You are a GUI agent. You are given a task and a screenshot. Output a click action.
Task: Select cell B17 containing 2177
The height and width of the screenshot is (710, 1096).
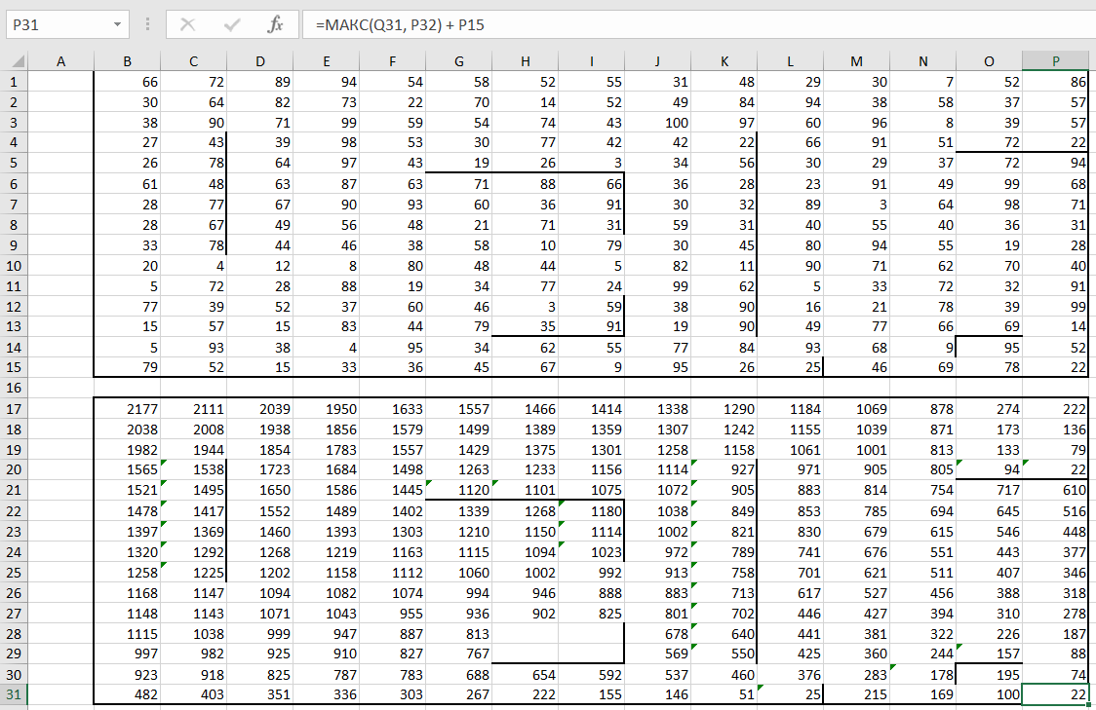[x=127, y=409]
